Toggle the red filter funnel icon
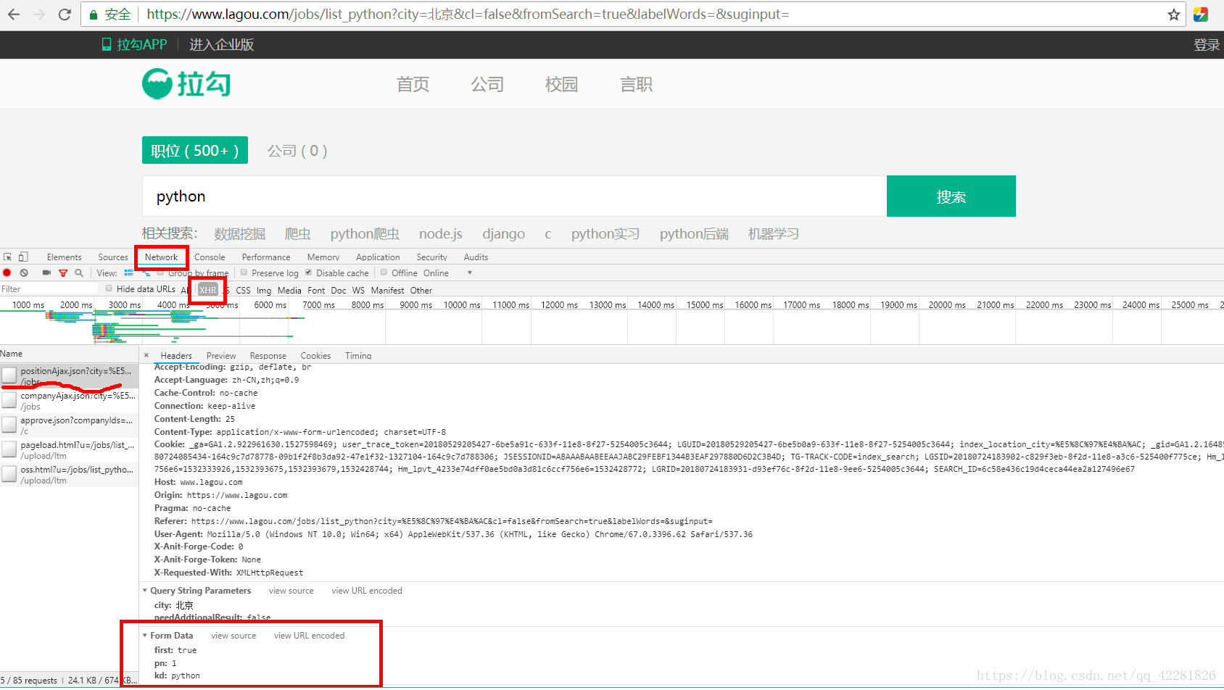The image size is (1224, 690). [63, 273]
